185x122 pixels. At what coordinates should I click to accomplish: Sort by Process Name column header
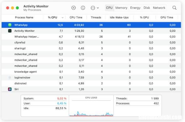coord(24,17)
